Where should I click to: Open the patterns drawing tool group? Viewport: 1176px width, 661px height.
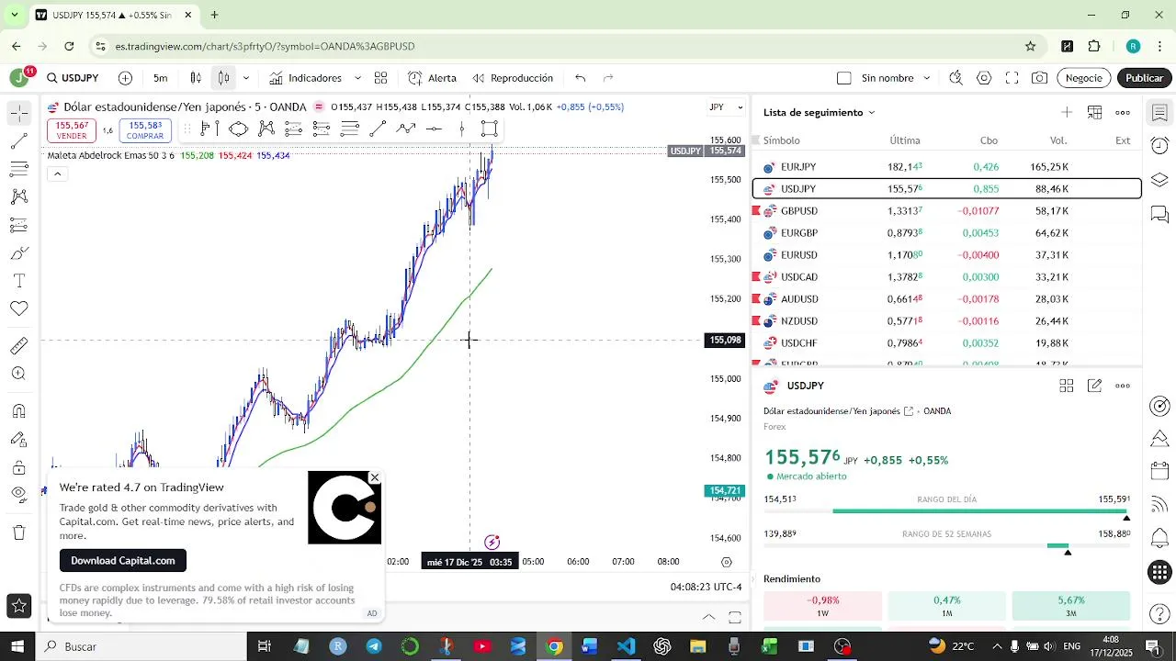pyautogui.click(x=18, y=196)
